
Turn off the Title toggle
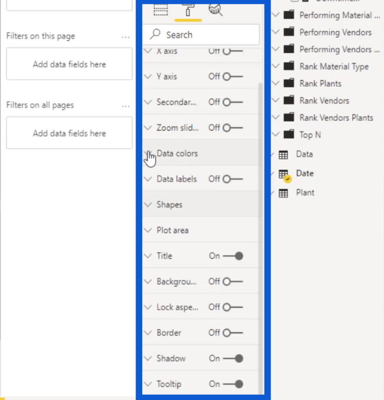click(232, 256)
